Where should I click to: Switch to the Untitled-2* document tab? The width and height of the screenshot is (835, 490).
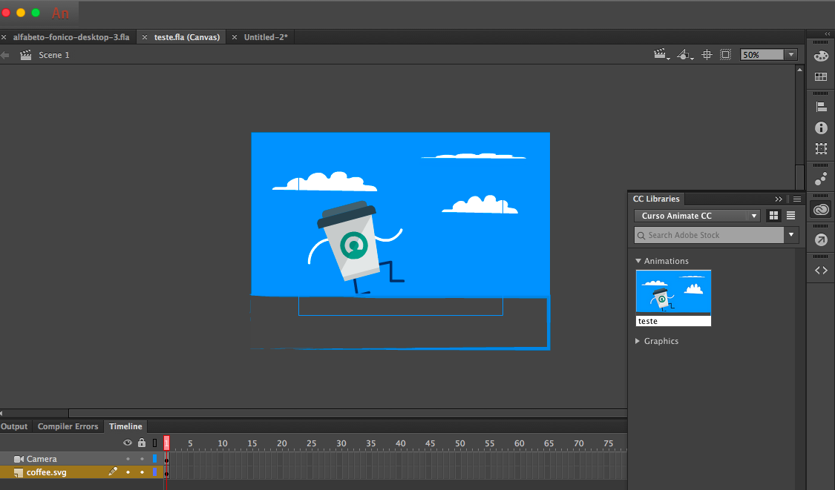pos(266,37)
